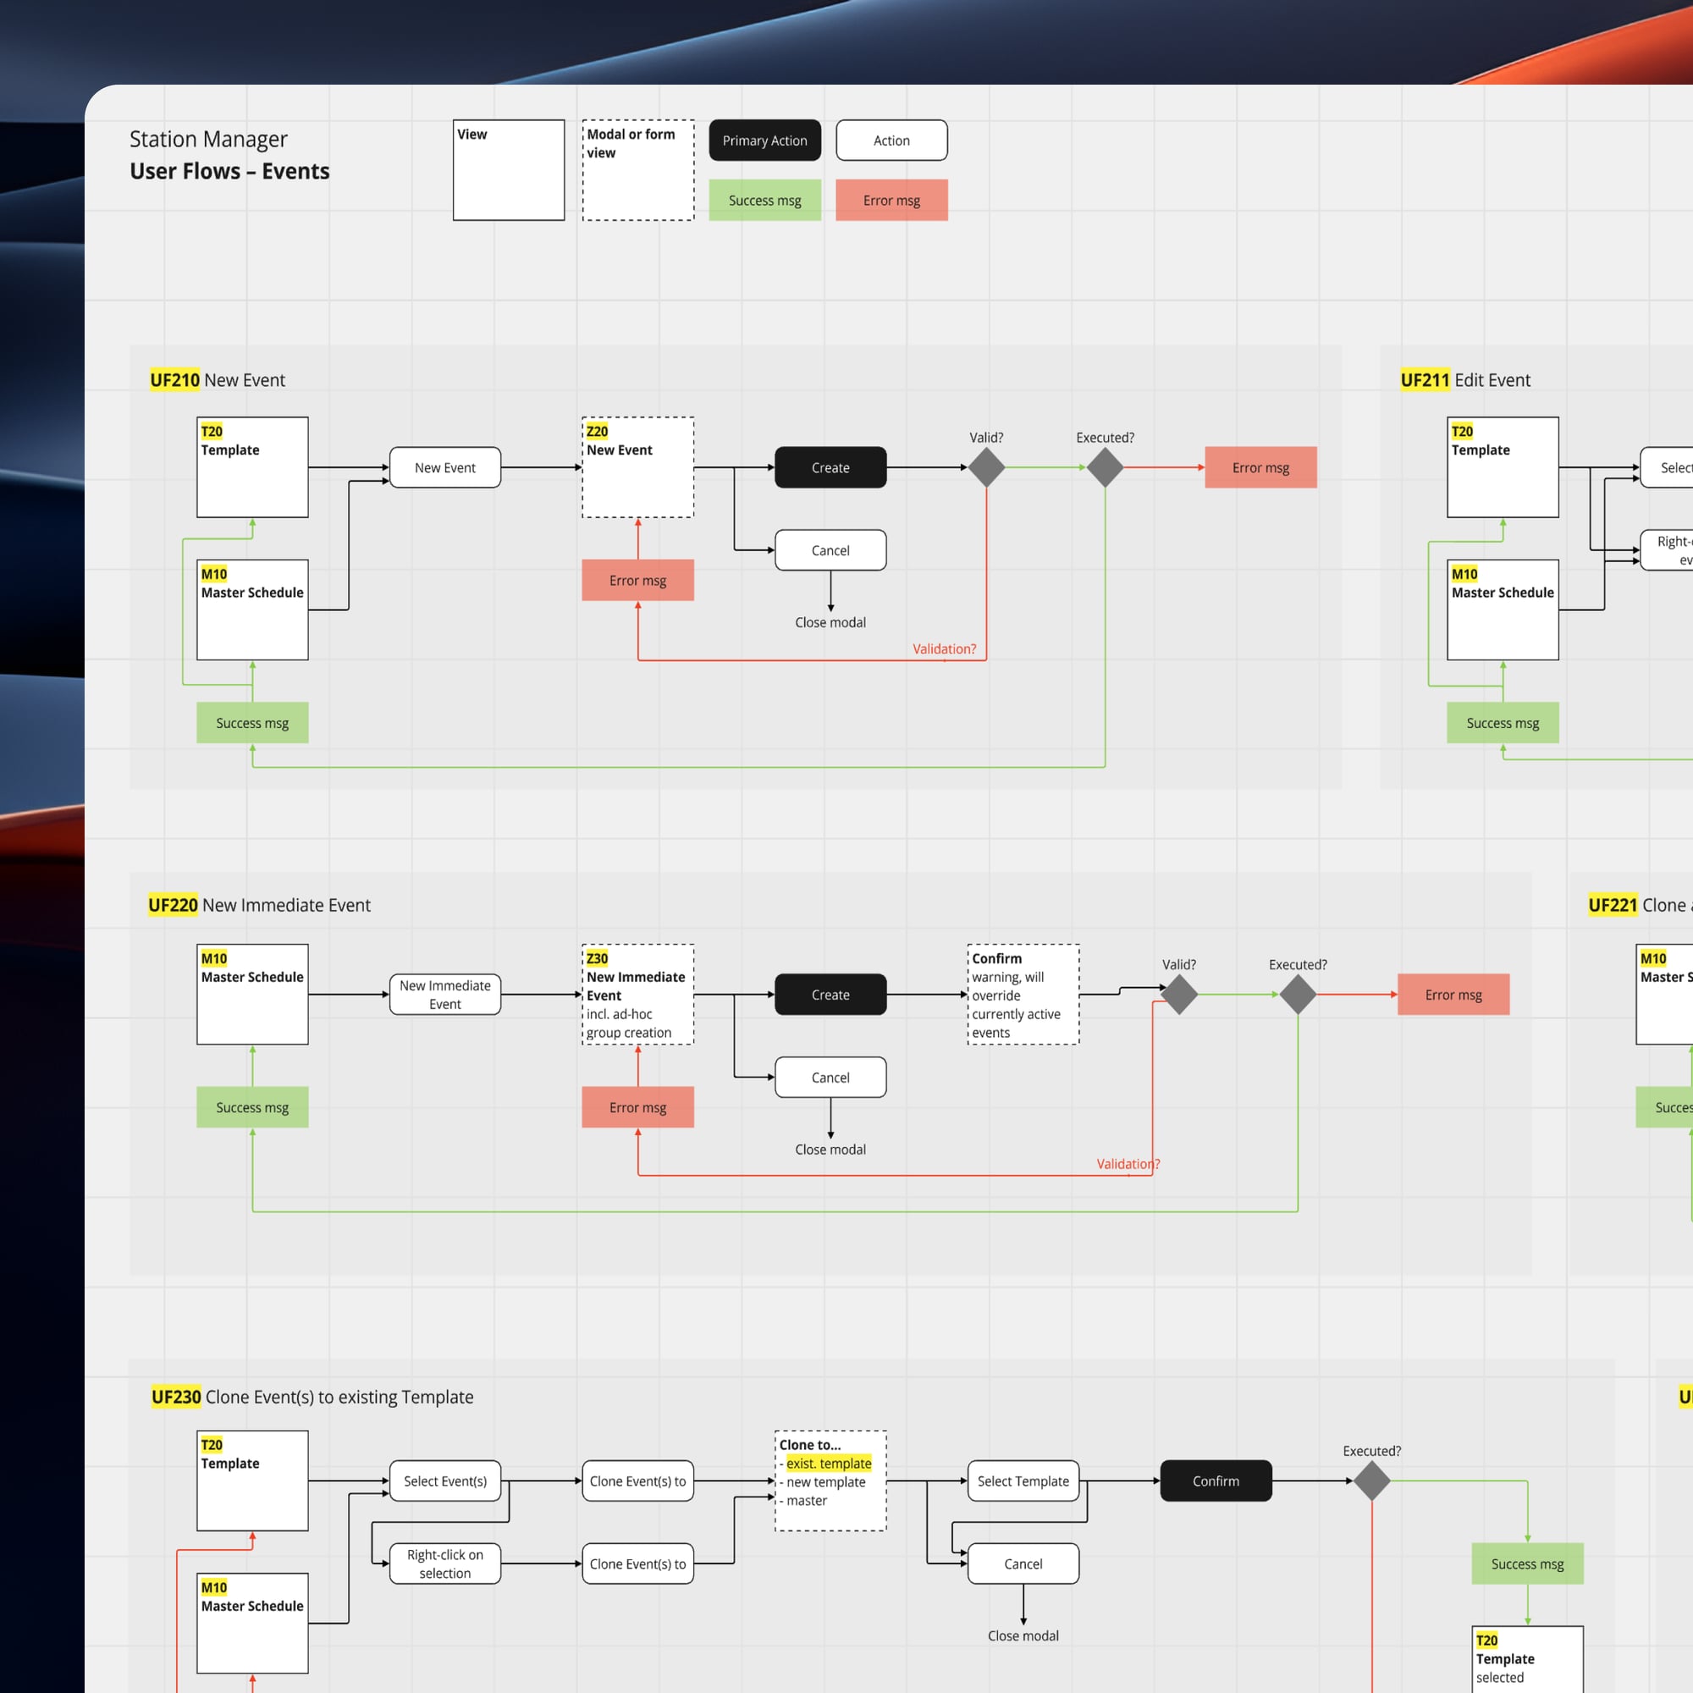Select the Valid? diamond in the UF210 flow

[x=986, y=467]
